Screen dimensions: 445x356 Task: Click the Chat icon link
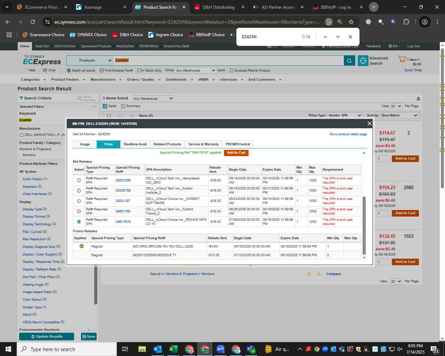(49, 70)
